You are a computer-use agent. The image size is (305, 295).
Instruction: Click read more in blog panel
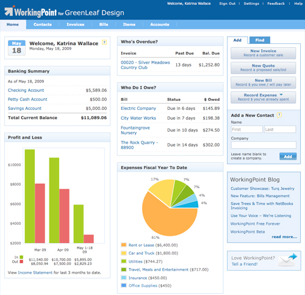[x=284, y=237]
